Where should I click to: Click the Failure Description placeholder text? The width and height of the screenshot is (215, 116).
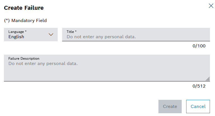point(43,64)
